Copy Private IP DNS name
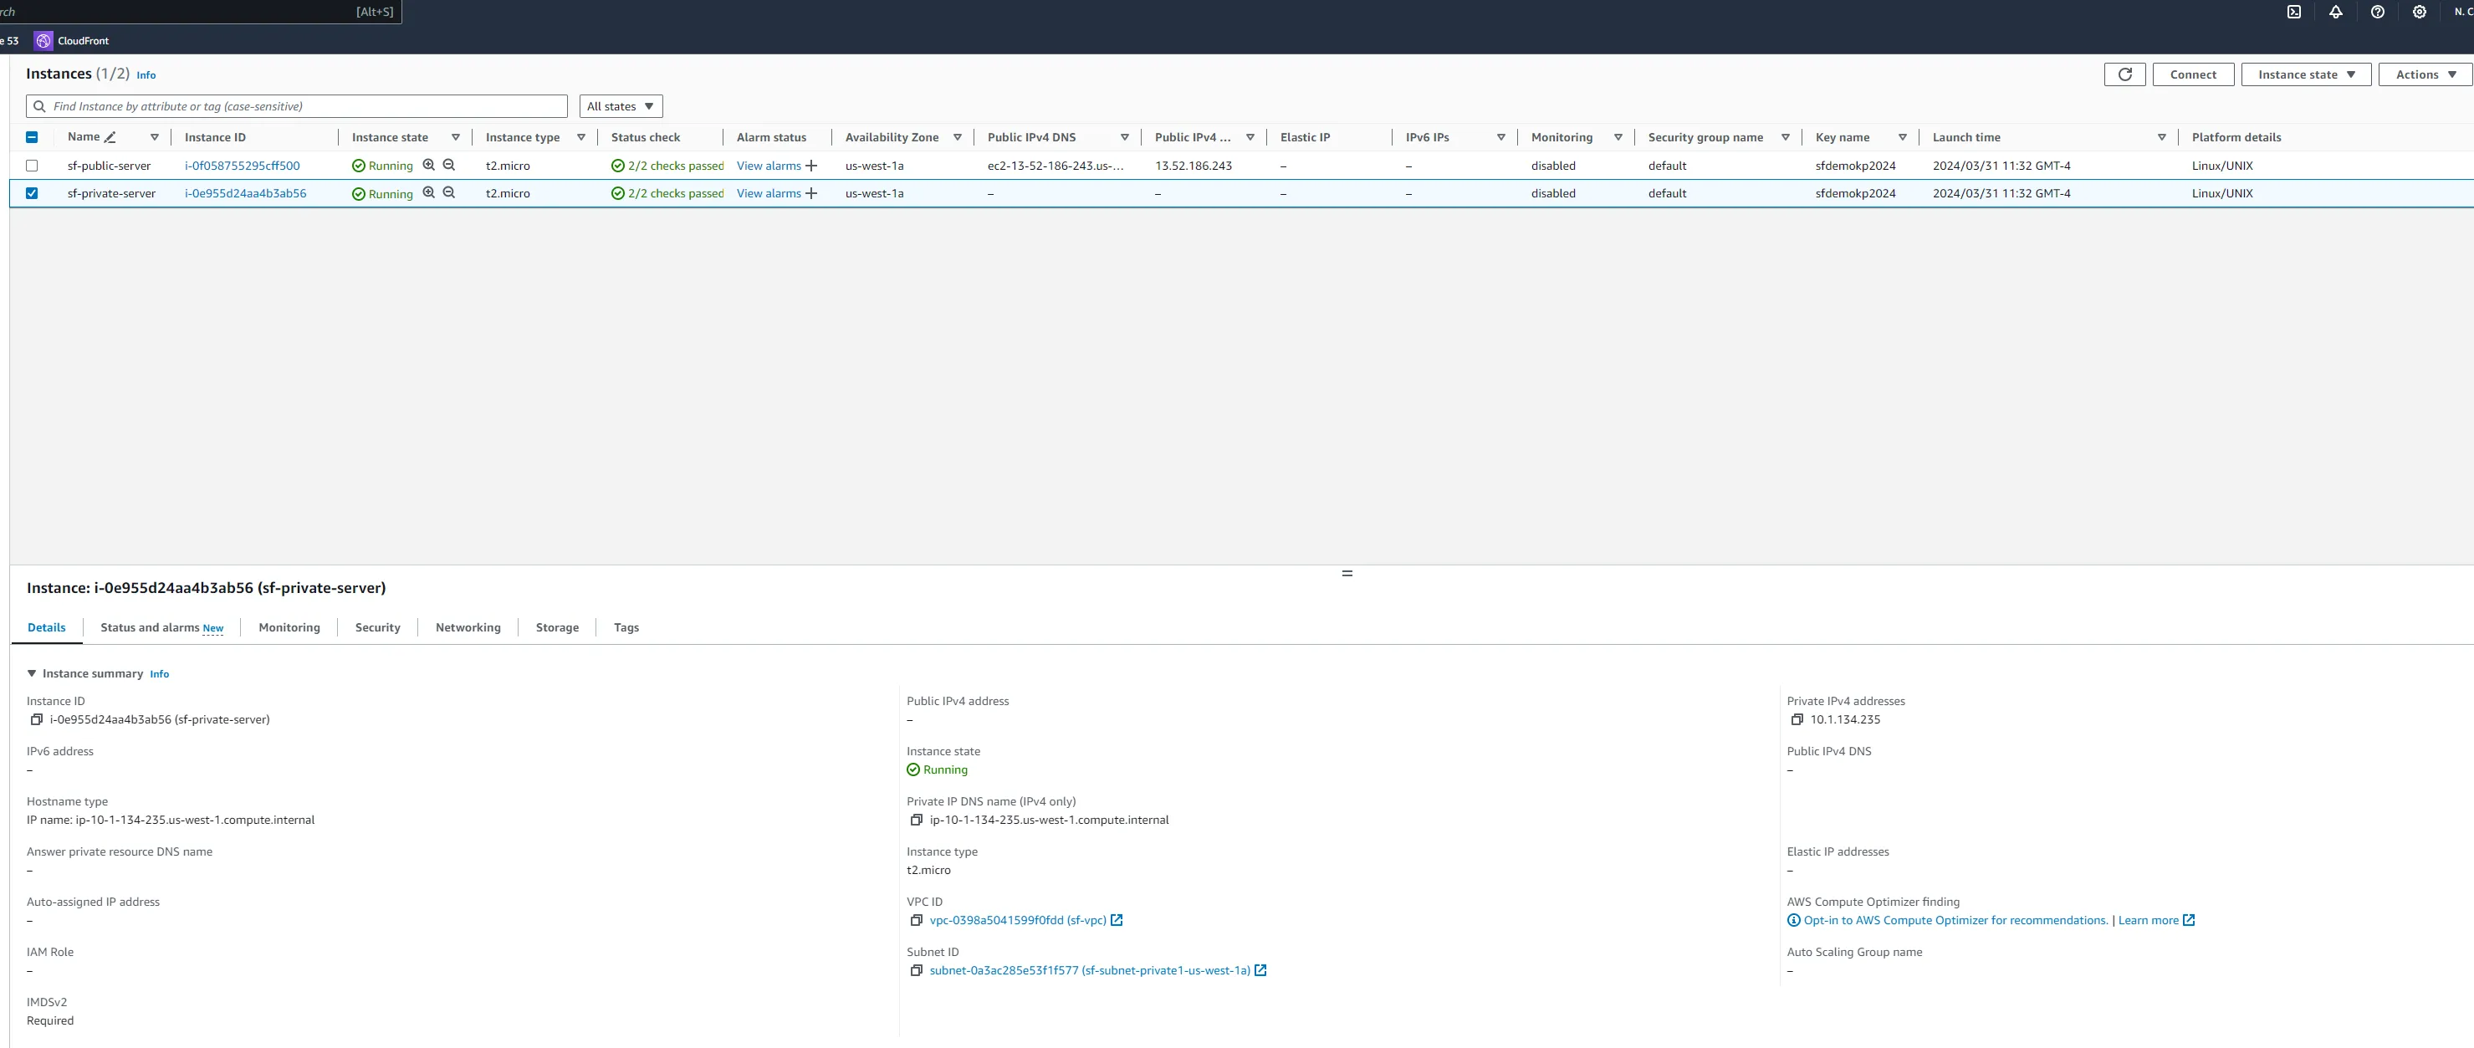This screenshot has height=1048, width=2474. pos(916,821)
